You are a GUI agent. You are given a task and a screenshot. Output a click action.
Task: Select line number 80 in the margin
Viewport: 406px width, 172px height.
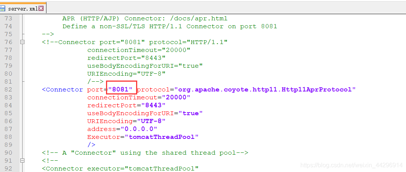click(x=9, y=74)
